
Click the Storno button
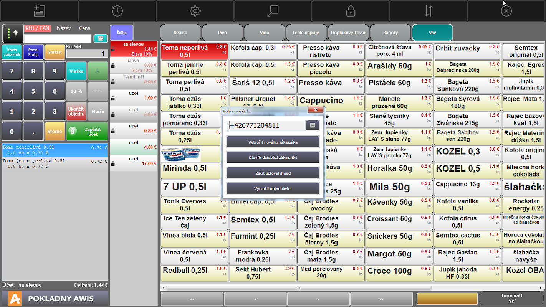(x=55, y=131)
